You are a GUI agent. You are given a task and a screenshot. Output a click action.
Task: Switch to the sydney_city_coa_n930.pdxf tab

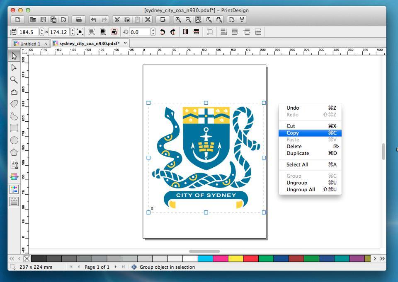[90, 43]
